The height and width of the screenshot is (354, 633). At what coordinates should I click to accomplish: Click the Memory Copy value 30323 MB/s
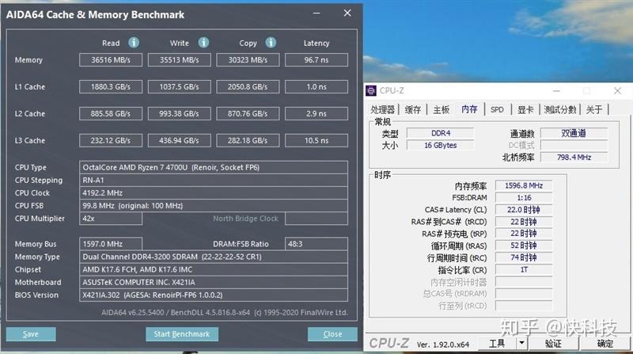click(248, 60)
